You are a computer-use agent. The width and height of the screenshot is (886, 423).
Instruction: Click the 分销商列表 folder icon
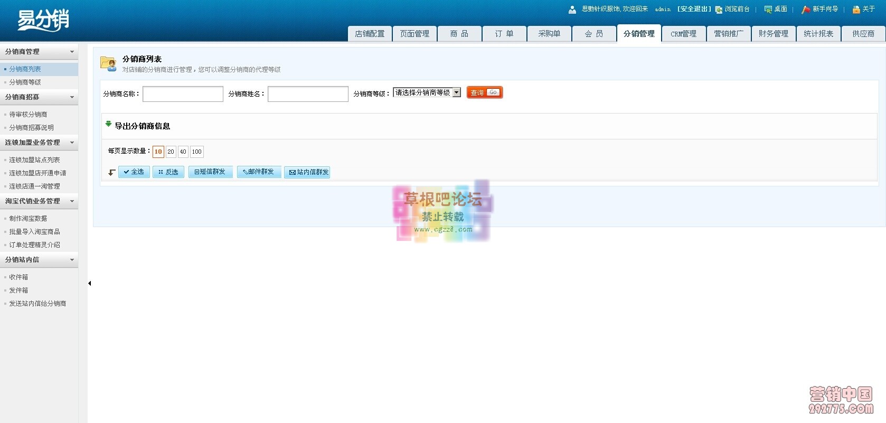click(x=109, y=64)
